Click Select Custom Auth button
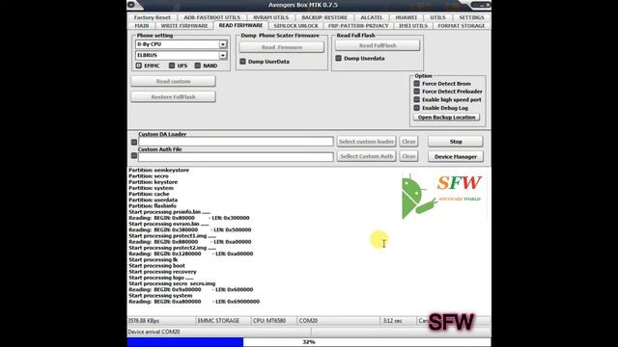618x347 pixels. tap(366, 156)
